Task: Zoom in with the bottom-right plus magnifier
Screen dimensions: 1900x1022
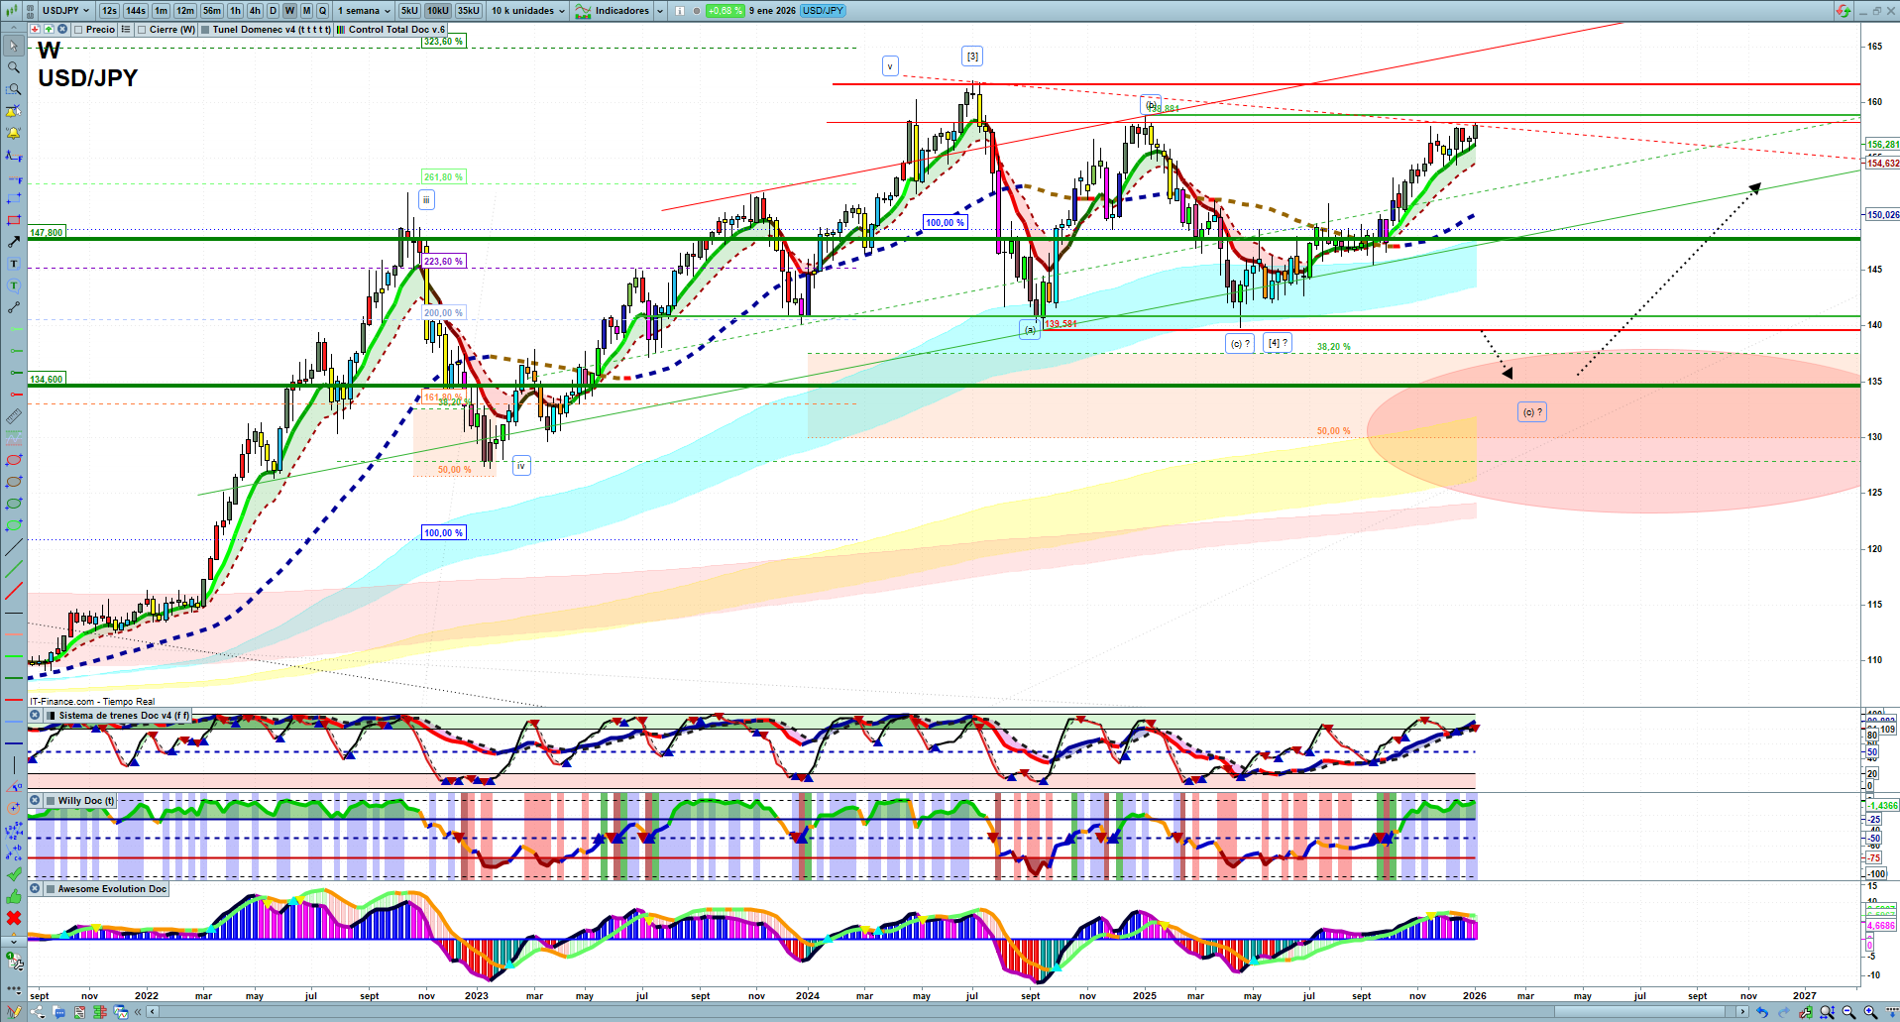Action: (1870, 1012)
